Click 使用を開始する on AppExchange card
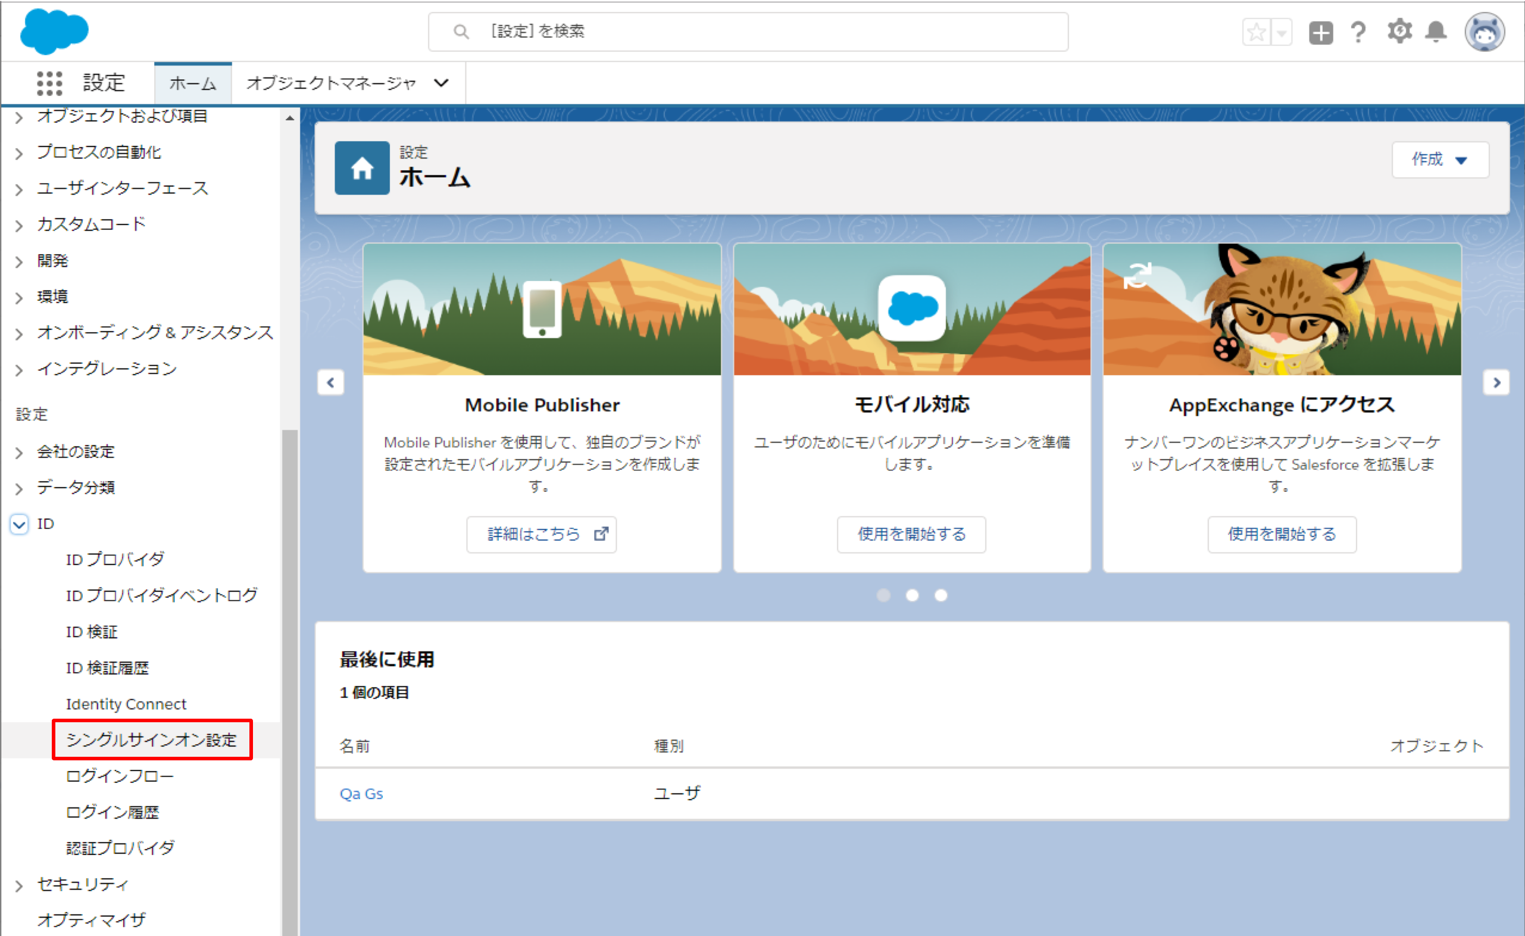 coord(1282,534)
